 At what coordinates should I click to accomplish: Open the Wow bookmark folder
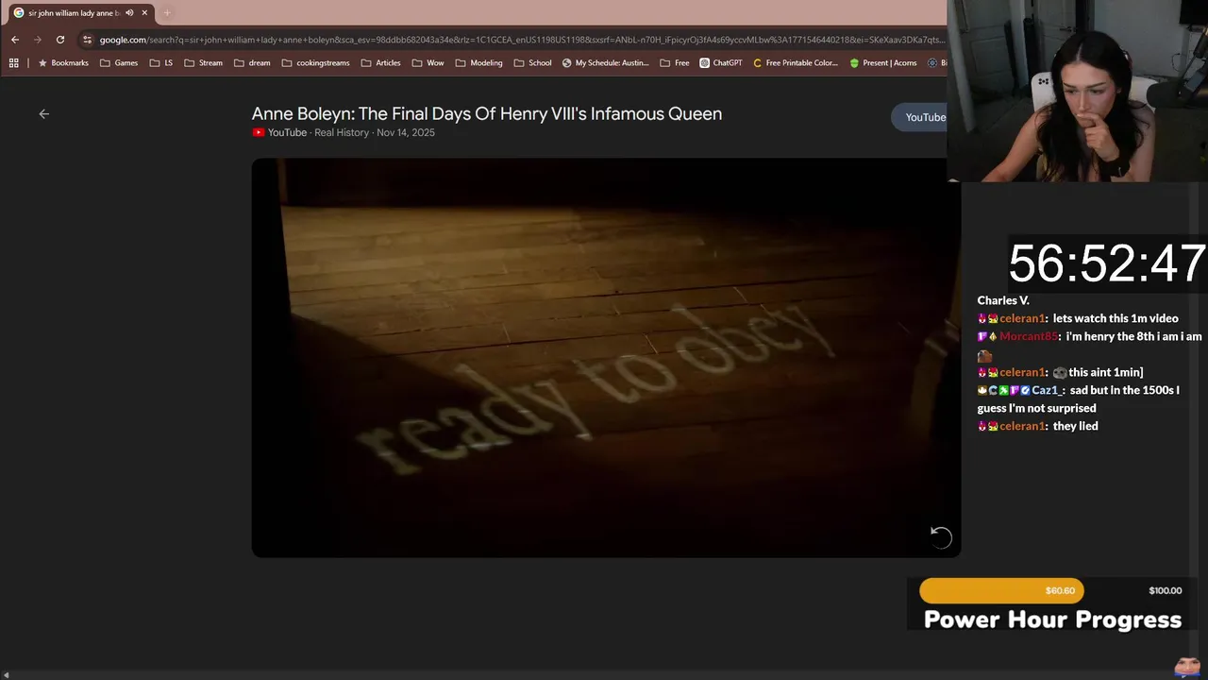tap(428, 63)
